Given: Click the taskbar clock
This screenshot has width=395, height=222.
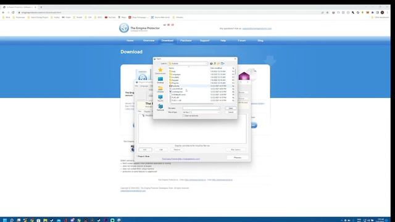Looking at the screenshot, I should pos(380,220).
